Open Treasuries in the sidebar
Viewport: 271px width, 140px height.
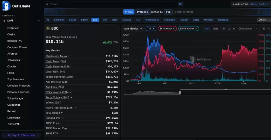pos(13,60)
